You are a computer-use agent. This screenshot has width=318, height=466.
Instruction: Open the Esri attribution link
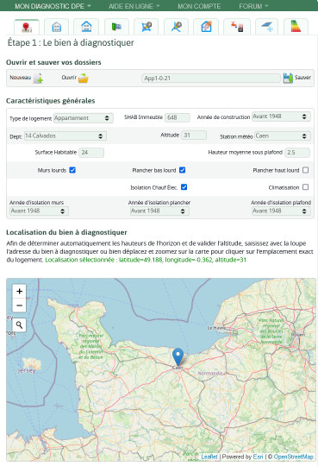(258, 457)
